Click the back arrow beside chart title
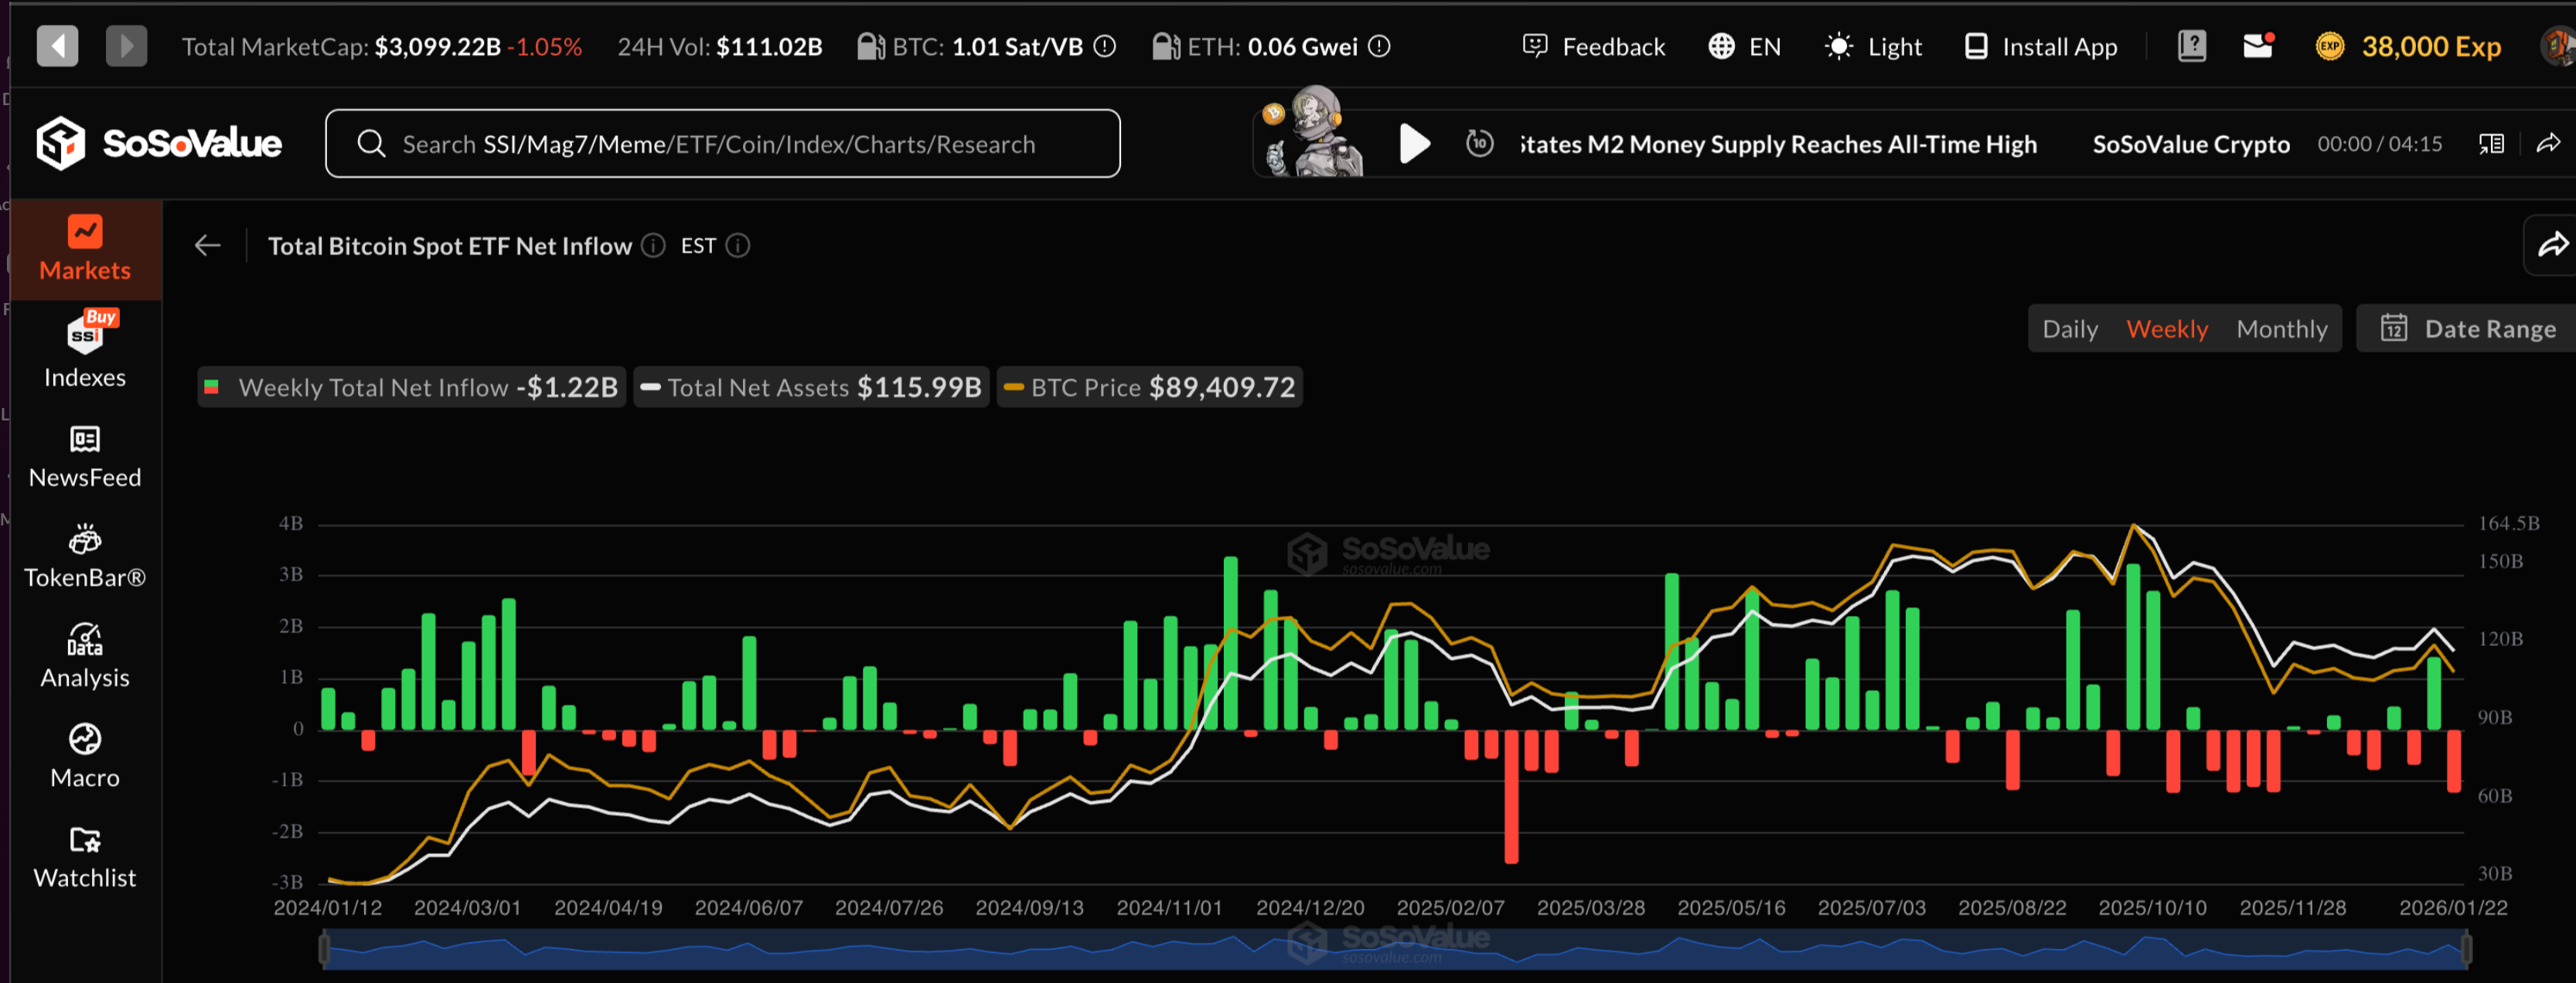The width and height of the screenshot is (2576, 983). pyautogui.click(x=208, y=245)
